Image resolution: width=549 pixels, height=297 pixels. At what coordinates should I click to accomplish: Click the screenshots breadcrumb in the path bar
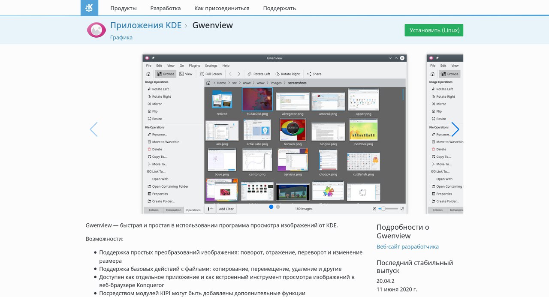(x=297, y=83)
